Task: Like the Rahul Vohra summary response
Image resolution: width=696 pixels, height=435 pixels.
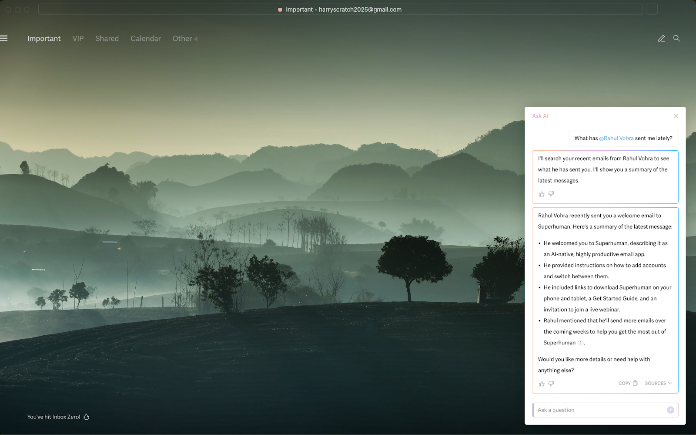Action: pos(542,384)
